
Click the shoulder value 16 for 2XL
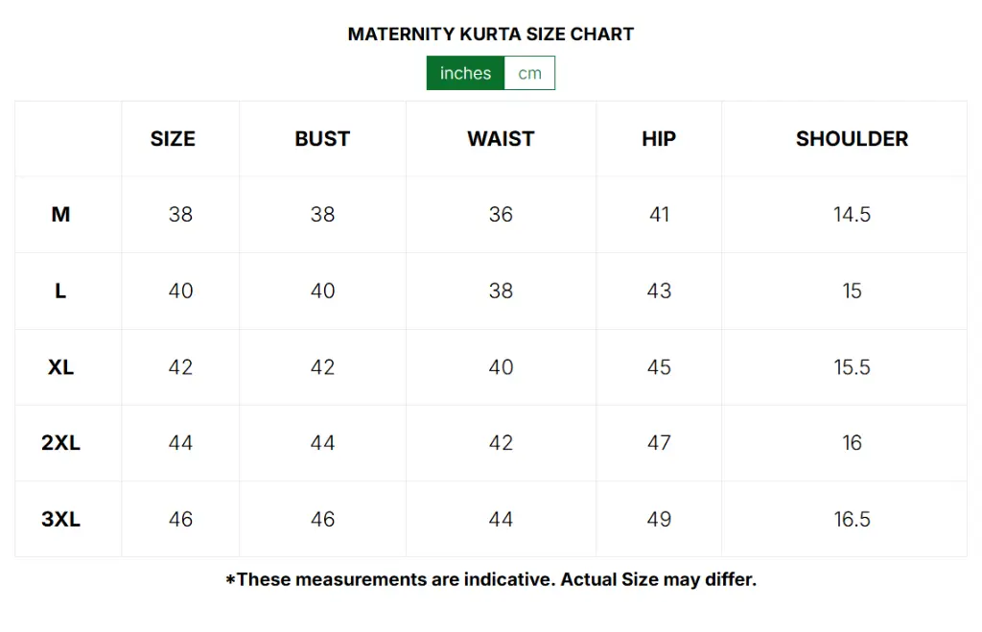click(852, 442)
